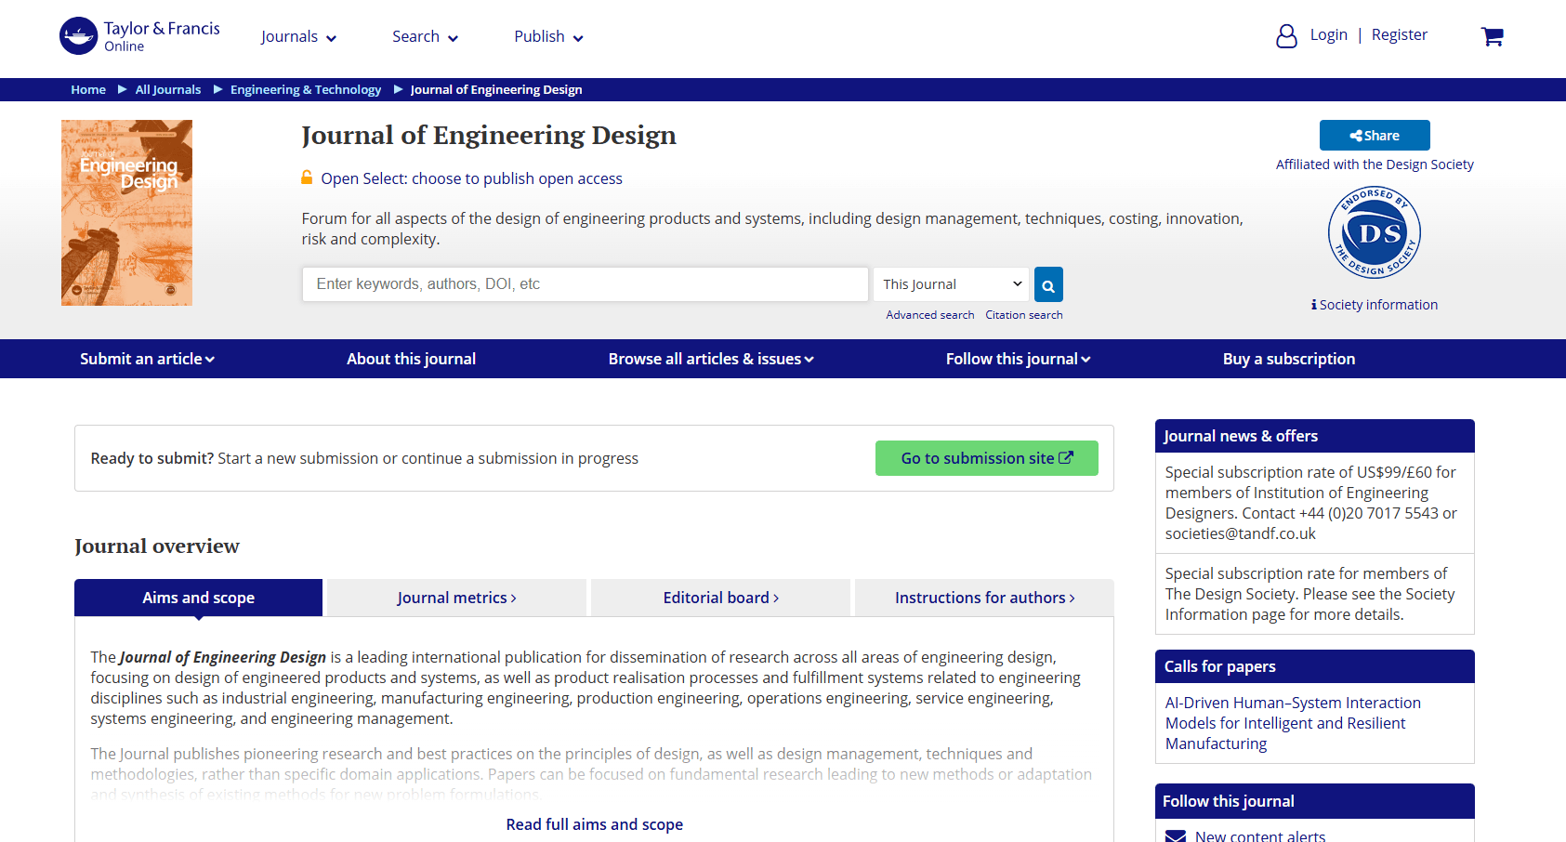Click Affiliated with the Design Society link
The image size is (1566, 842).
(x=1375, y=164)
